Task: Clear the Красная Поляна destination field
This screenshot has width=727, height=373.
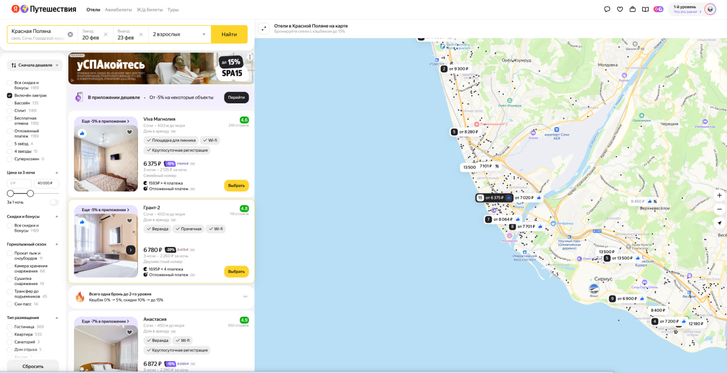Action: coord(70,34)
